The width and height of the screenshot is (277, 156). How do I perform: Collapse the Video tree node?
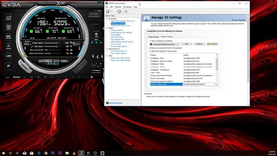pos(107,56)
